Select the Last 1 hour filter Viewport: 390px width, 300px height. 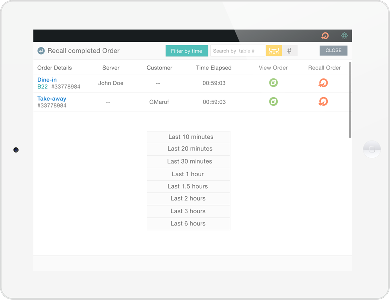(x=188, y=174)
